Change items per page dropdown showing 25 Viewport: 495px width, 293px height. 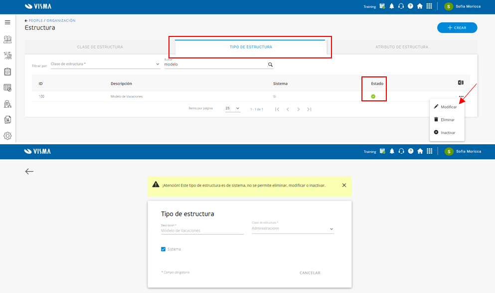coord(233,108)
